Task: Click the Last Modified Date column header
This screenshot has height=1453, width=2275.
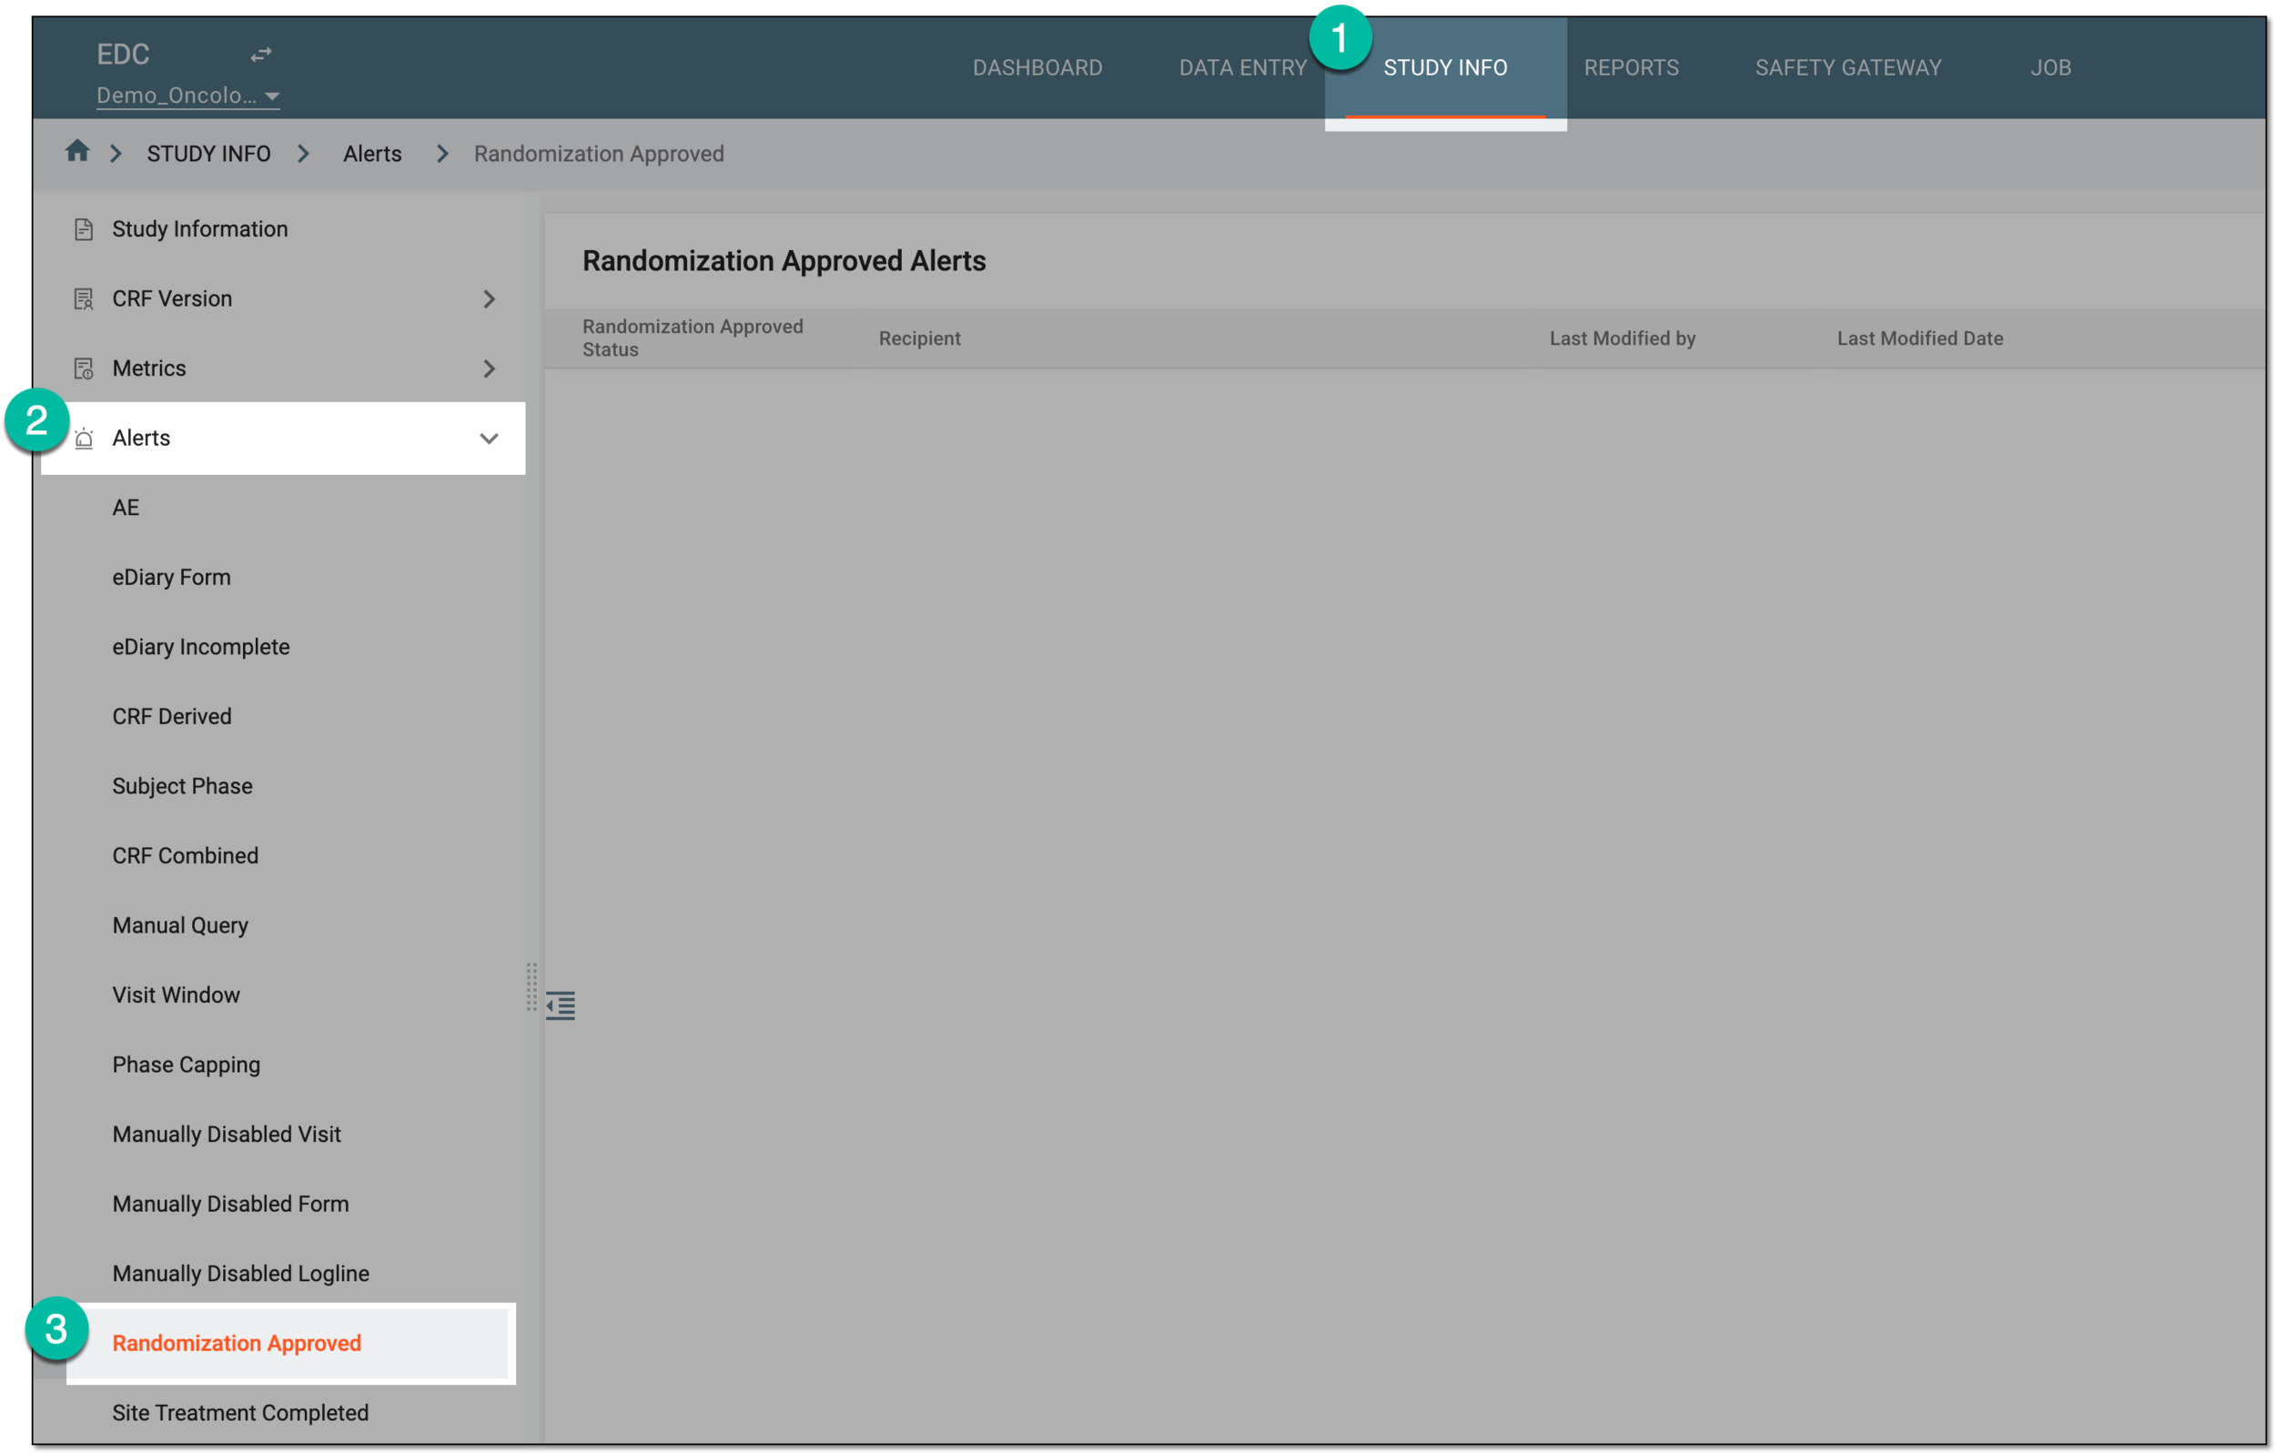Action: click(1920, 338)
